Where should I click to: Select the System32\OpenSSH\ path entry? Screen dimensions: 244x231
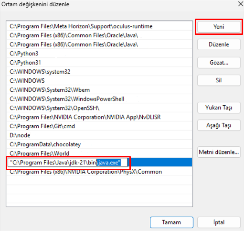coord(99,108)
